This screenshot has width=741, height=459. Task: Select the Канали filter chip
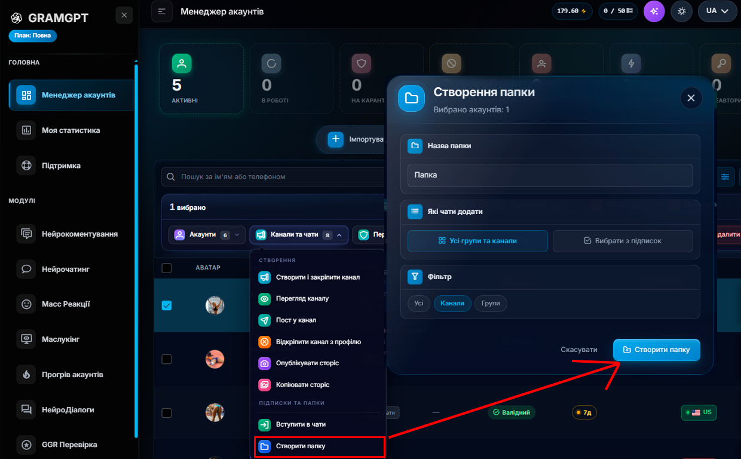tap(452, 304)
